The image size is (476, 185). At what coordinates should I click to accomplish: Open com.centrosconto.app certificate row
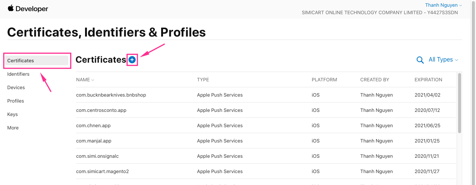click(101, 110)
